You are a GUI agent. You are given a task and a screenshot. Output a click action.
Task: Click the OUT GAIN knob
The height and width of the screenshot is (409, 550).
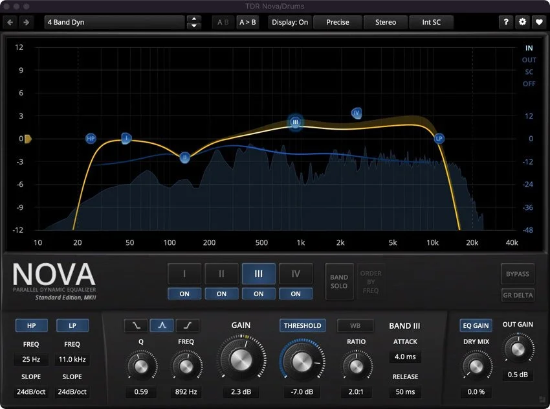click(x=518, y=349)
